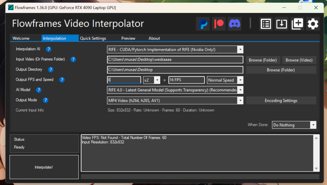
Task: Open the PayPal donation icon
Action: (x=203, y=24)
